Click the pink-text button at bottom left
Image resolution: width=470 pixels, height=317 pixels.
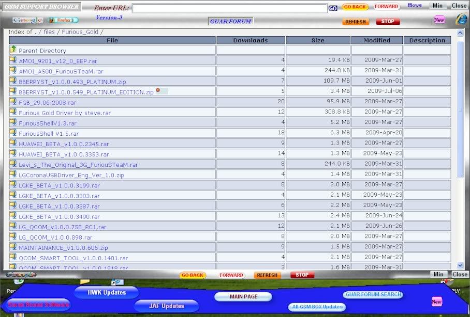38,305
